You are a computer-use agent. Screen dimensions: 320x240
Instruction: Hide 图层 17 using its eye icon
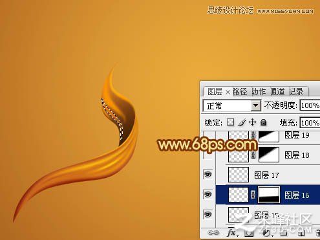point(208,175)
